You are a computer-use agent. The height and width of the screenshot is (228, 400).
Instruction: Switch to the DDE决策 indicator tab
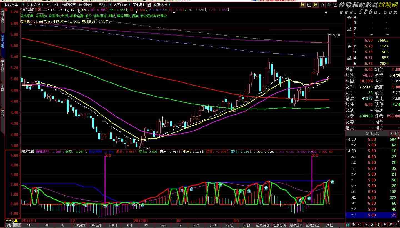pyautogui.click(x=79, y=225)
